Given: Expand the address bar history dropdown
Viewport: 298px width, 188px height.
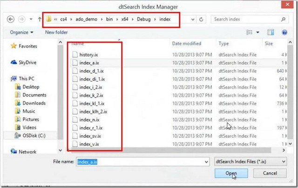Looking at the screenshot, I should point(193,19).
